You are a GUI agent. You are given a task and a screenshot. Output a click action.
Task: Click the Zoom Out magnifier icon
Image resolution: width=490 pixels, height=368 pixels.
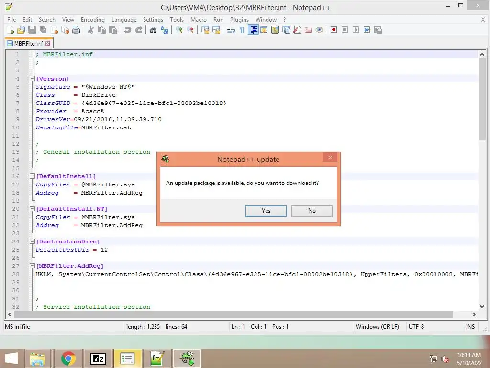pos(190,30)
